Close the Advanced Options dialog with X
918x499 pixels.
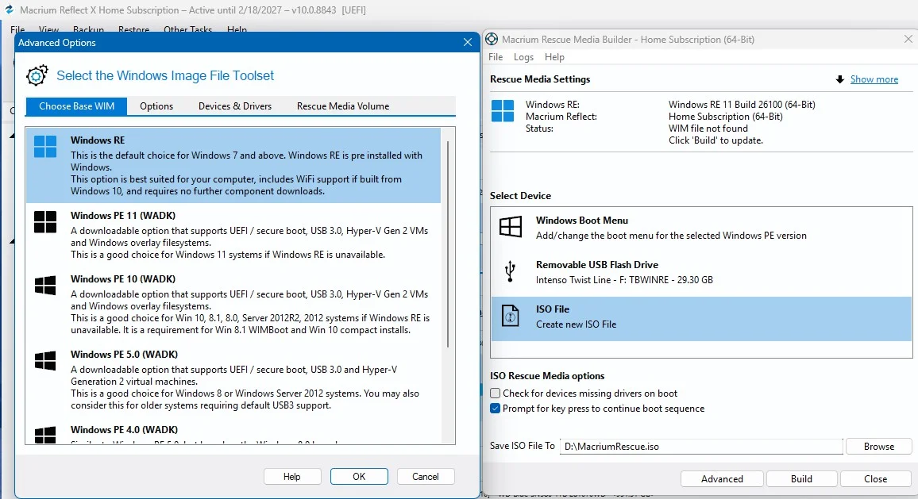[x=467, y=42]
